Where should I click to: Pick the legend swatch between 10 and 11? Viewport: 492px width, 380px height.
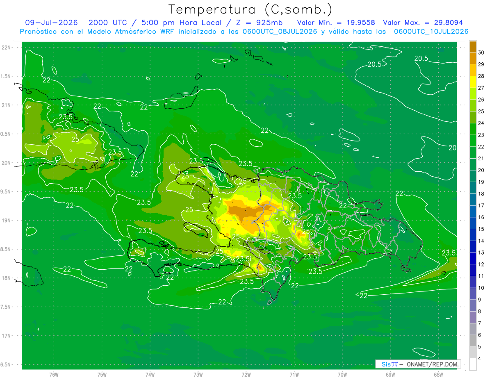coord(473,282)
